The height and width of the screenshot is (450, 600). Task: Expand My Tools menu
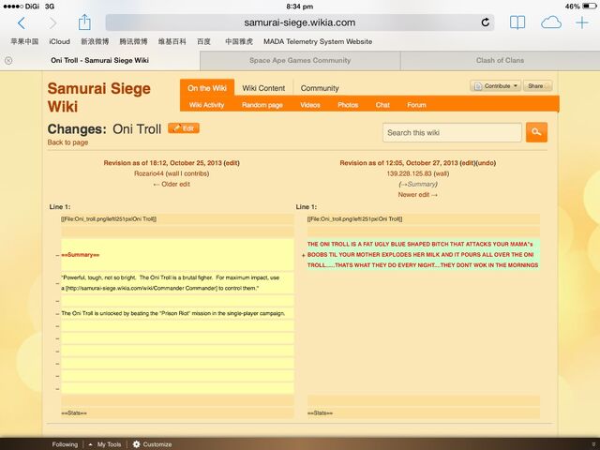[x=105, y=444]
